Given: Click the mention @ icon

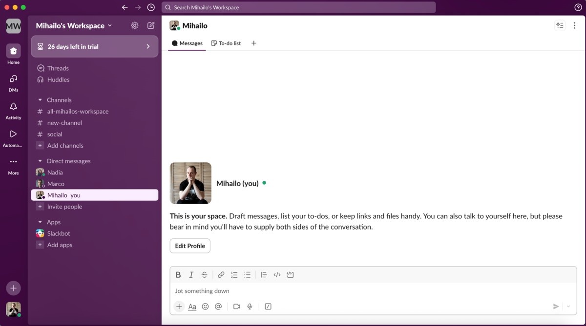Looking at the screenshot, I should click(x=218, y=306).
